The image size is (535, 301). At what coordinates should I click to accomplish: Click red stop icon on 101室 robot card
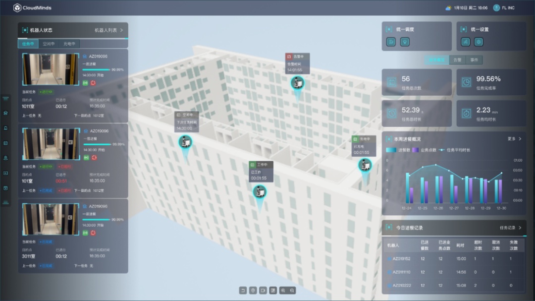tap(94, 158)
